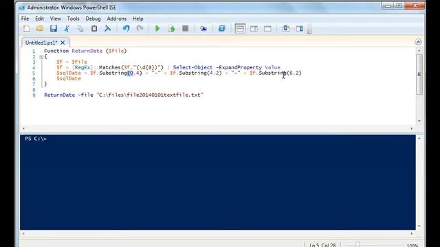This screenshot has width=440, height=247.
Task: Close the Untitled1.ps1 tab
Action: pyautogui.click(x=63, y=43)
